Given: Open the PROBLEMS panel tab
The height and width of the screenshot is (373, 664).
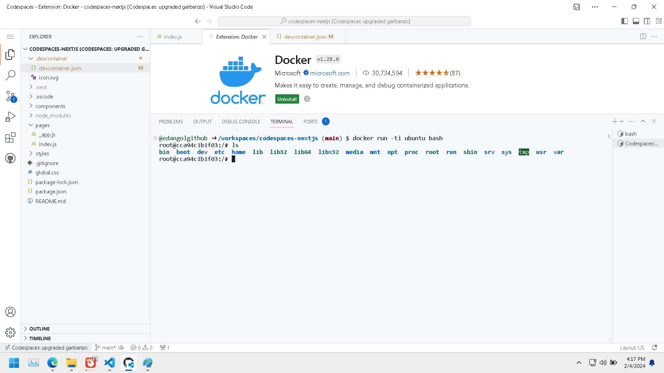Looking at the screenshot, I should (x=171, y=122).
